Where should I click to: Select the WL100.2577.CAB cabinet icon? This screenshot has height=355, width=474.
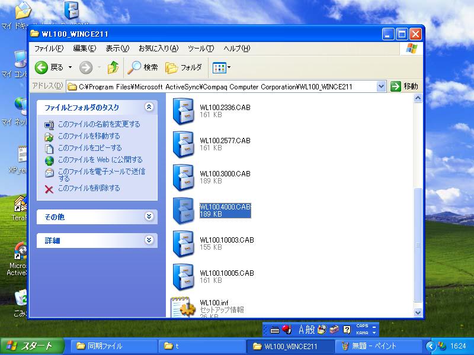point(183,144)
